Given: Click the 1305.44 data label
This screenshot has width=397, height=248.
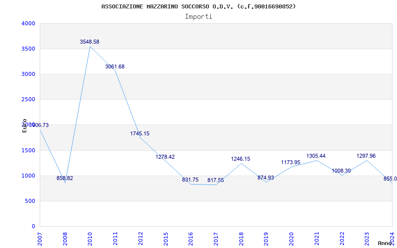Looking at the screenshot, I should pos(316,156).
